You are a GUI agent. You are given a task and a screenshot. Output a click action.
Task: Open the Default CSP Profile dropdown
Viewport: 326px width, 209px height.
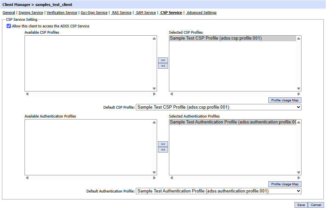[x=218, y=107]
